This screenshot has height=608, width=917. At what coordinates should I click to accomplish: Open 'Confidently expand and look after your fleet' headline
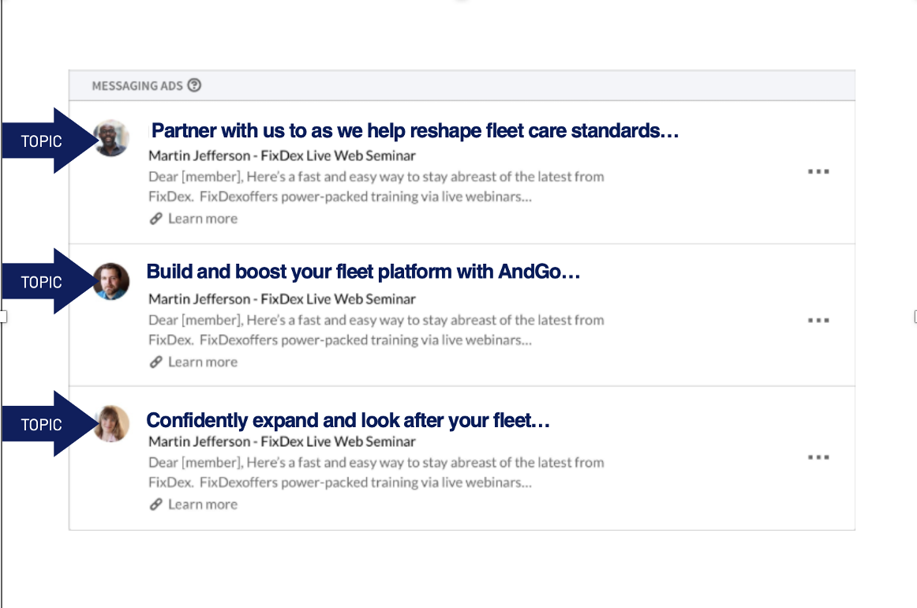point(348,420)
